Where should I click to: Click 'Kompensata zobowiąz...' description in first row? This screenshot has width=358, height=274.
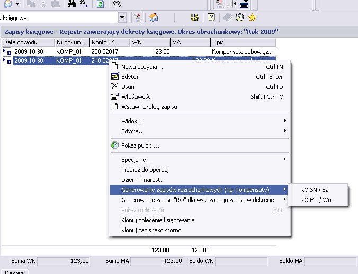pos(242,52)
